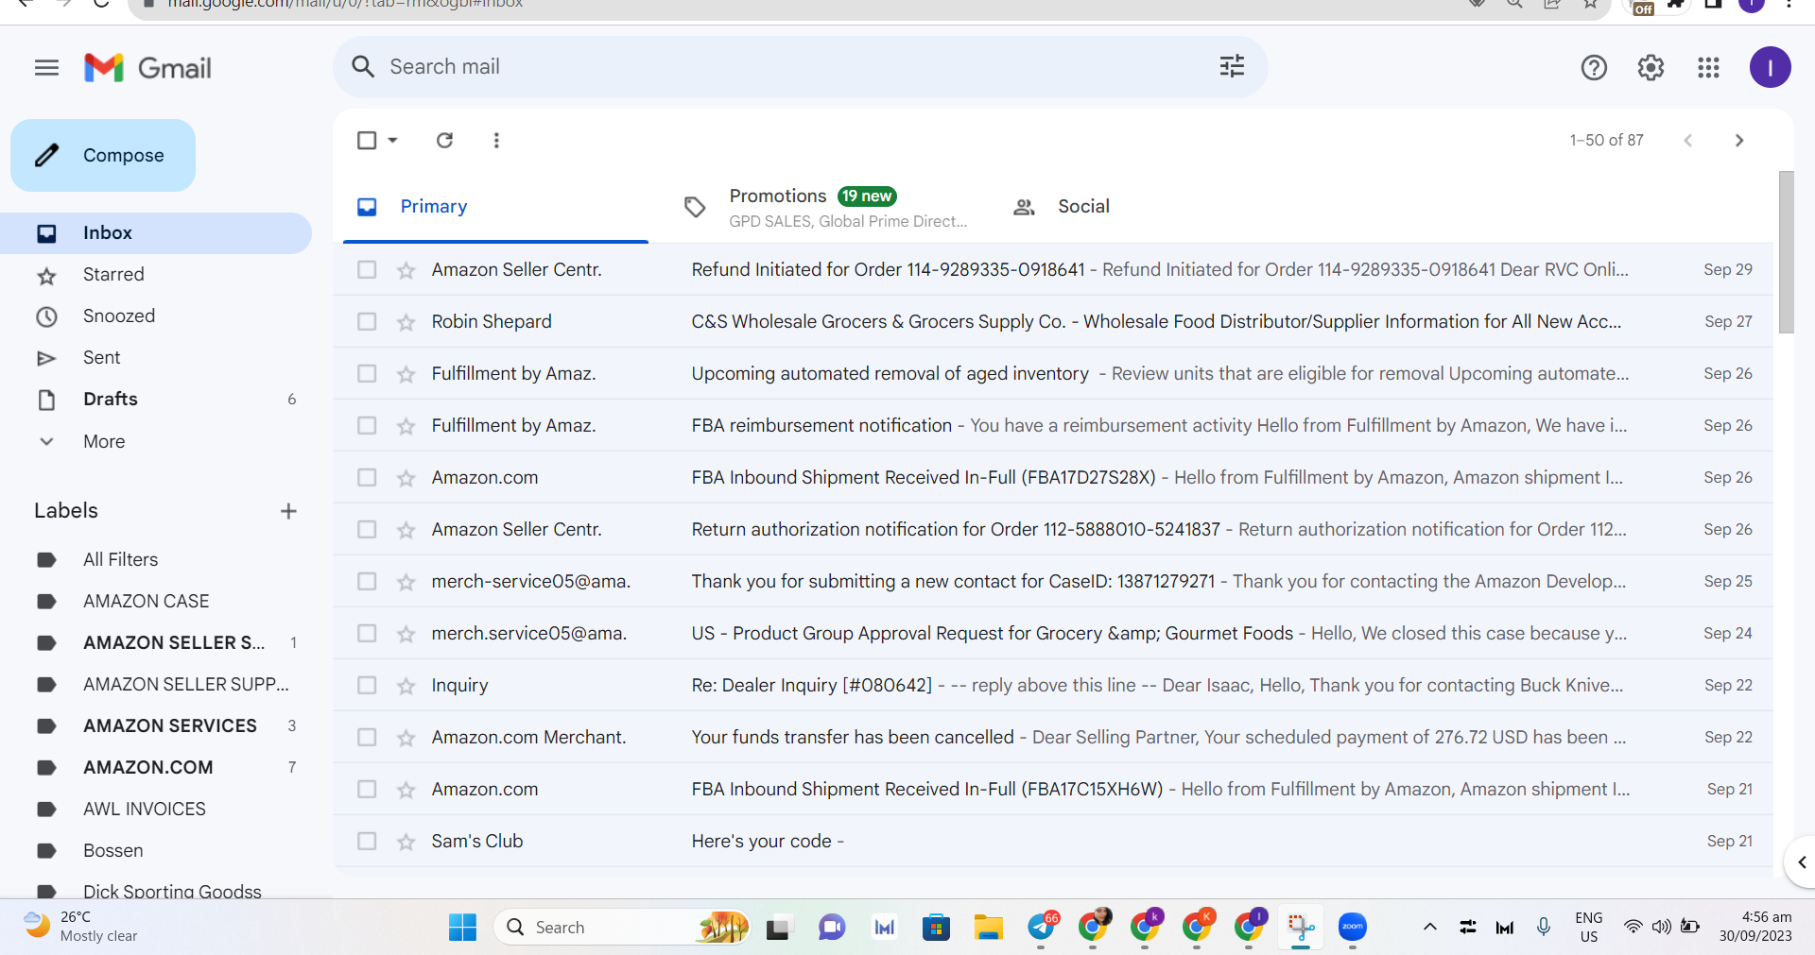Open Zoom from the taskbar
The height and width of the screenshot is (955, 1815).
(1353, 928)
